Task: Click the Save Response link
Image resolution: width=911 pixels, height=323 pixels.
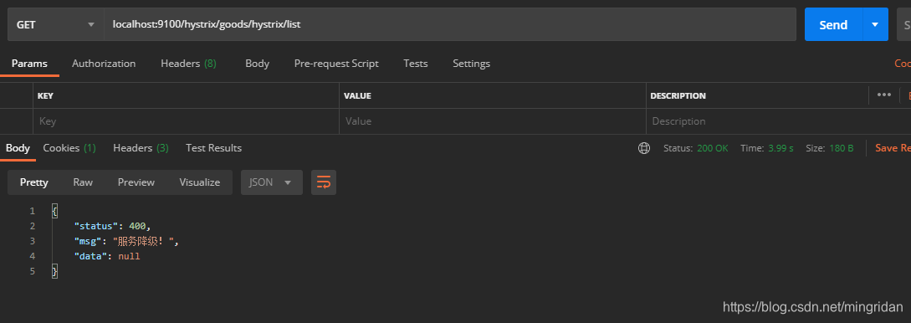Action: coord(893,148)
